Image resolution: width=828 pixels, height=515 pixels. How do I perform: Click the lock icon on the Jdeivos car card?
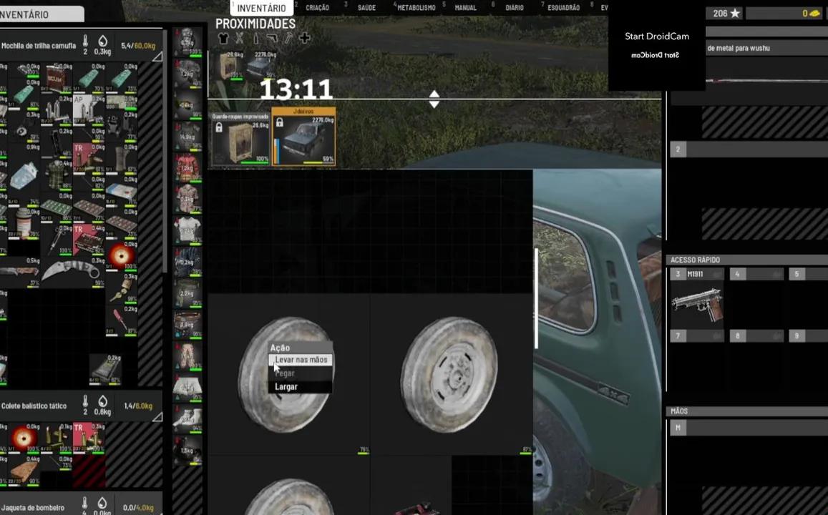[x=279, y=122]
